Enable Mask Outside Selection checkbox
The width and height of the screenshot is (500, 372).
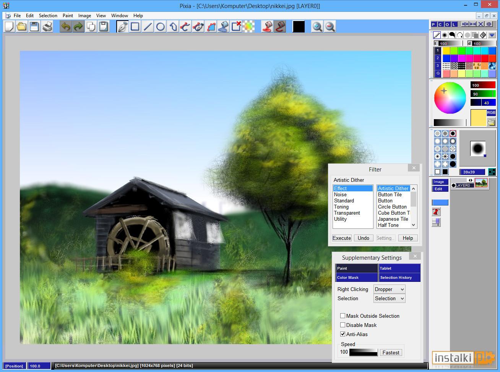coord(343,316)
